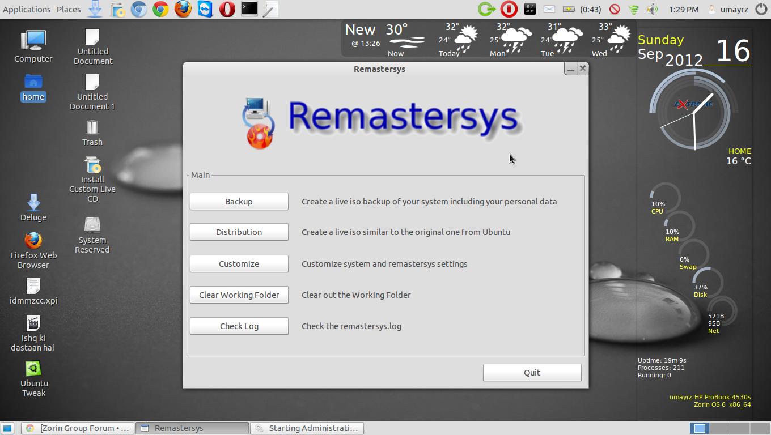Select the System Reserved drive icon
771x435 pixels.
pos(92,235)
